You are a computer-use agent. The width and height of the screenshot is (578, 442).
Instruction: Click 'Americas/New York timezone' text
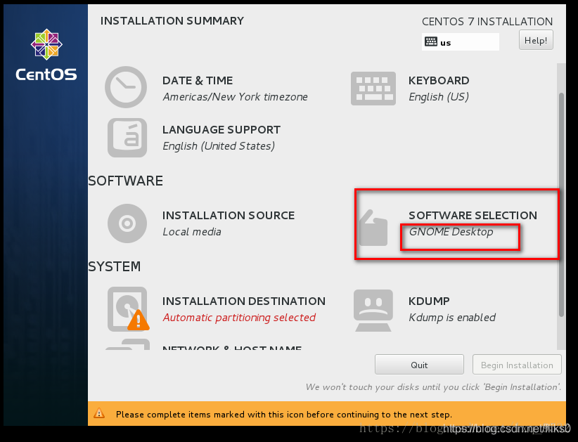click(235, 97)
